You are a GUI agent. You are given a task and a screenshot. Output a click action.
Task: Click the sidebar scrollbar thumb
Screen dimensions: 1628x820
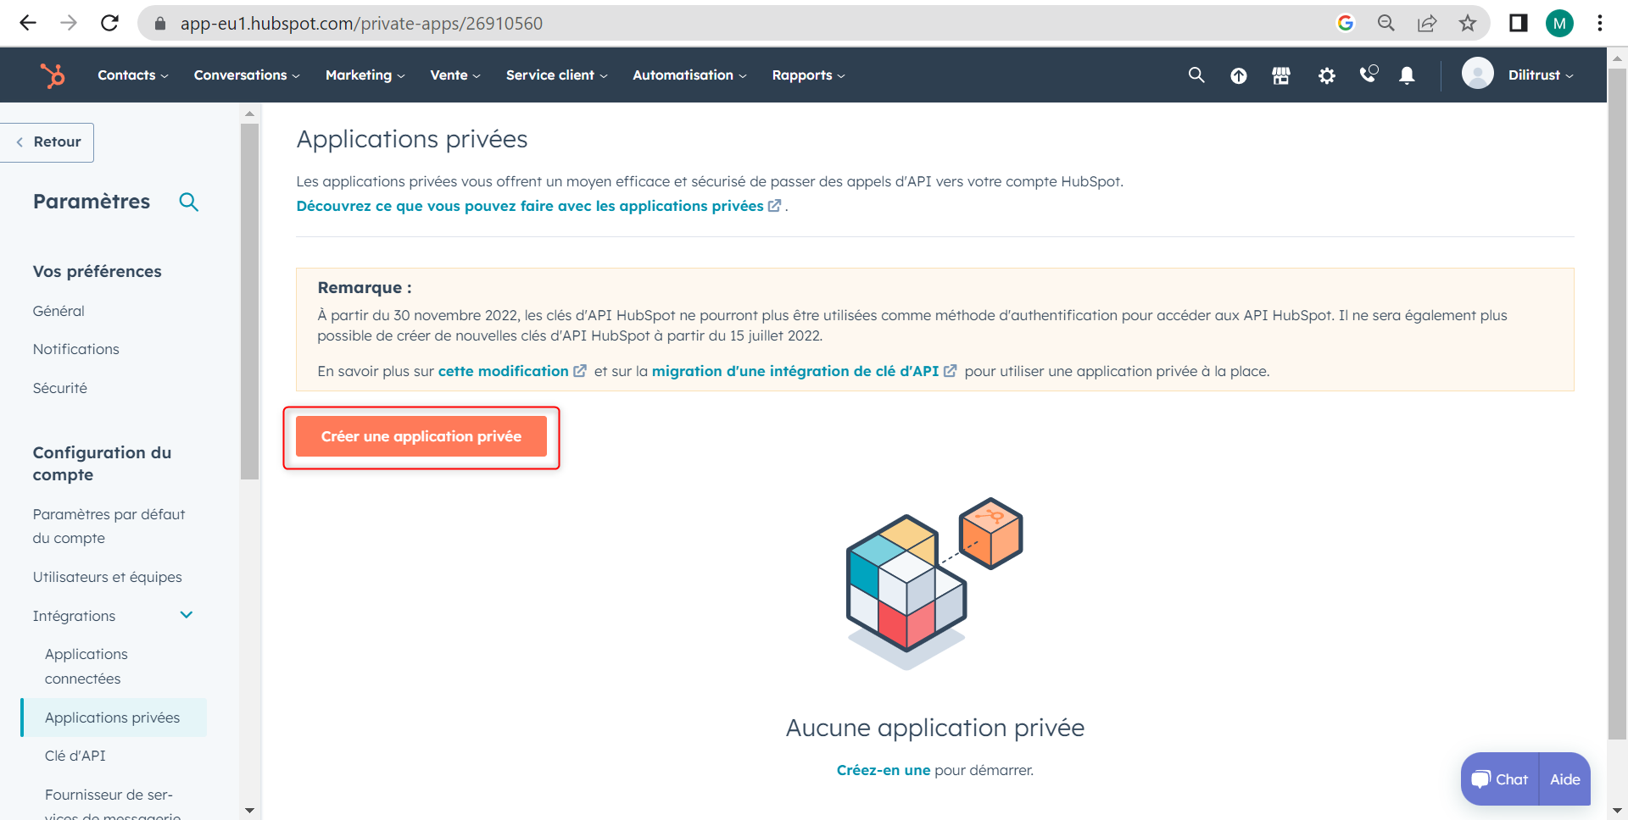[x=249, y=302]
